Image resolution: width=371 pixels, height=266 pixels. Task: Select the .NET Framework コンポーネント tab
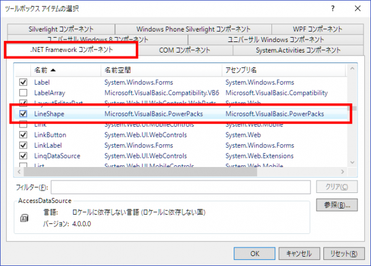tap(71, 49)
